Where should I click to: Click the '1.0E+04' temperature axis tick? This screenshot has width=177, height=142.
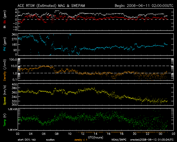tap(12, 130)
